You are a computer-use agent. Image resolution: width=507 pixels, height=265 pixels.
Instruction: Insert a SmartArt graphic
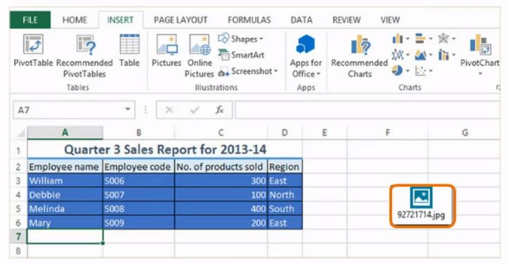tap(242, 55)
